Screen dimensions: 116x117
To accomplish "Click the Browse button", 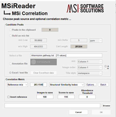I will (x=107, y=106).
